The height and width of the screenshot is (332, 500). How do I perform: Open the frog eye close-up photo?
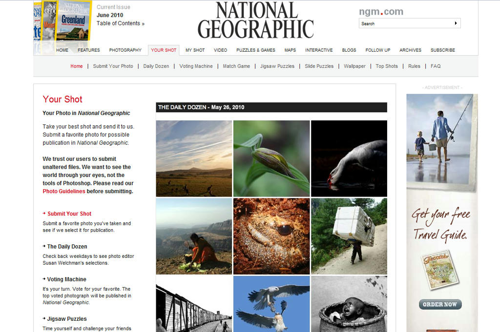(x=271, y=236)
